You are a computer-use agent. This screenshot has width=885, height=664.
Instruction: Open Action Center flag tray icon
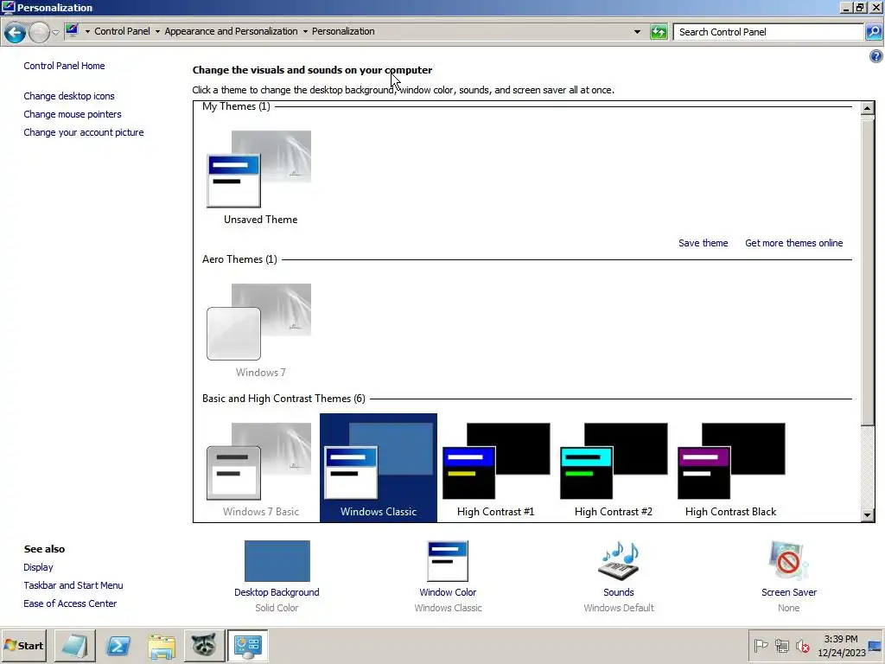pyautogui.click(x=761, y=645)
